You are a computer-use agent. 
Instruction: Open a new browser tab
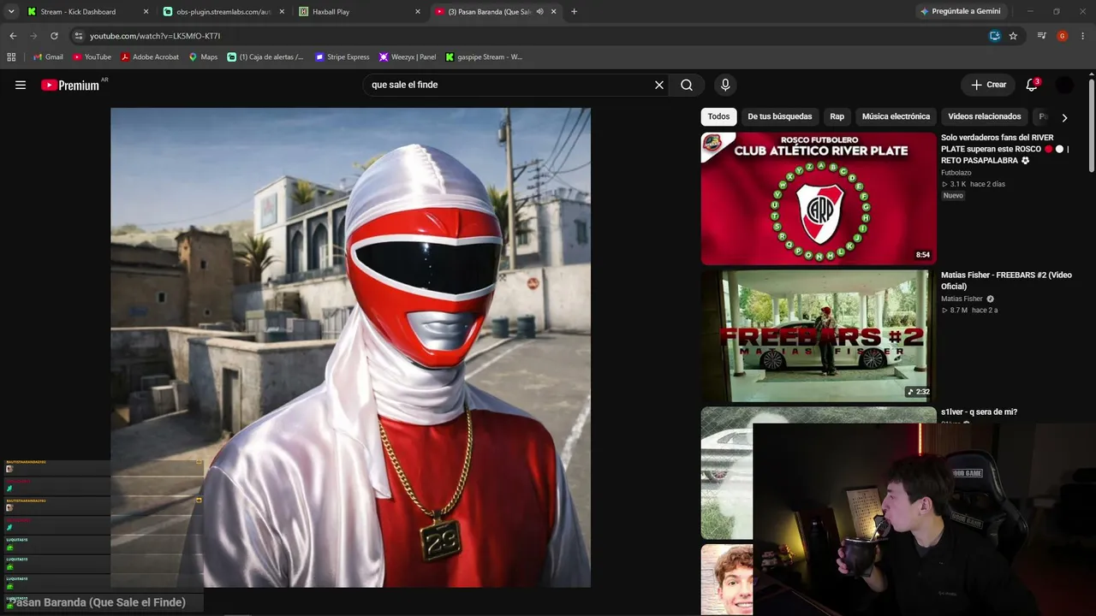tap(574, 12)
